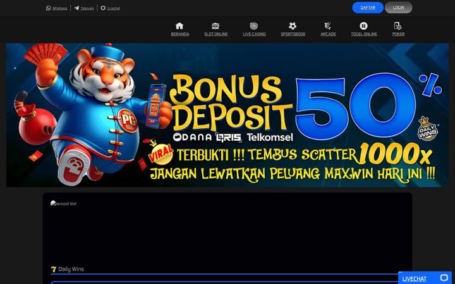Image resolution: width=455 pixels, height=284 pixels.
Task: Click the Live Casino roulette icon
Action: click(254, 26)
